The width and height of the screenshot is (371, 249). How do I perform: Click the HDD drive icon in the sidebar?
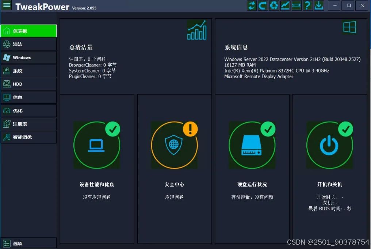point(7,84)
